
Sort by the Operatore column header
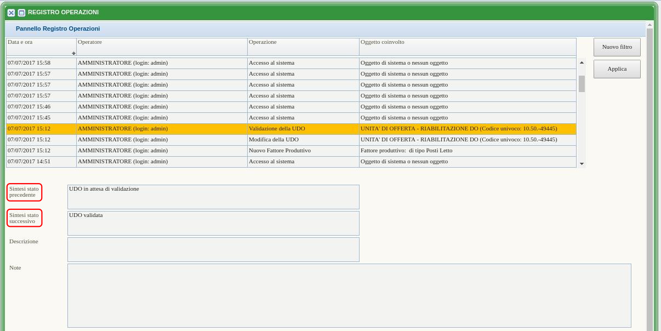[x=162, y=43]
